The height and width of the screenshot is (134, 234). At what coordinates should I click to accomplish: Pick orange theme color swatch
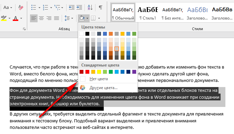(111, 34)
